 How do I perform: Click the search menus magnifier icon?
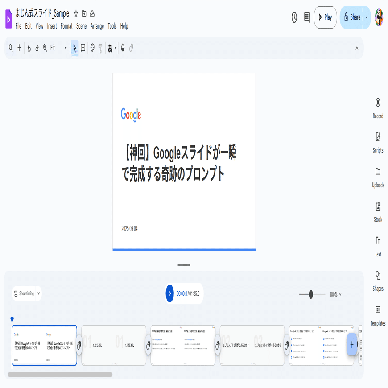click(x=11, y=48)
